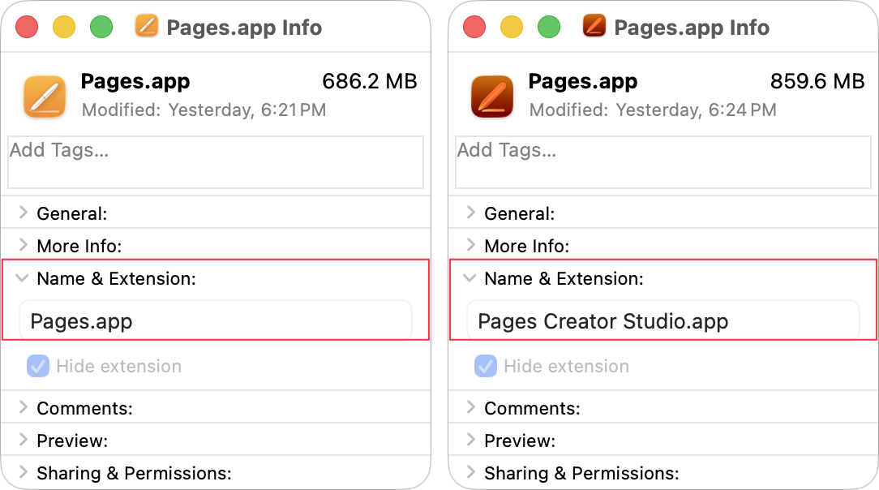Click the Add Tags field in the right window
879x490 pixels.
tap(663, 162)
